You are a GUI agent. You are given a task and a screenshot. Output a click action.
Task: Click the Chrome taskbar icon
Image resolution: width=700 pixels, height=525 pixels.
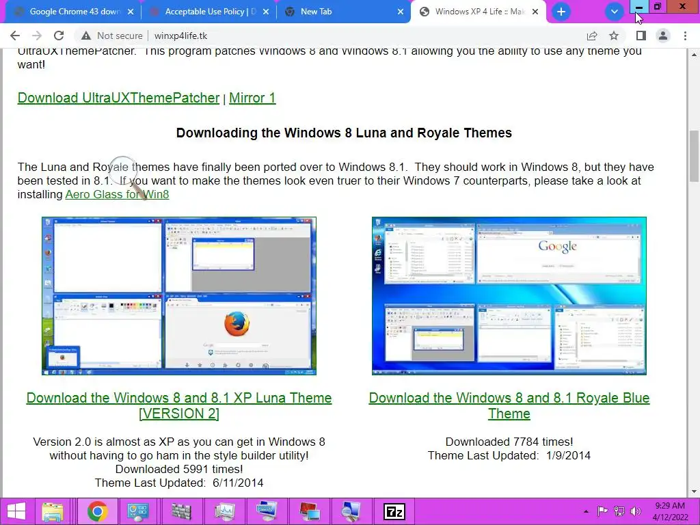(97, 511)
